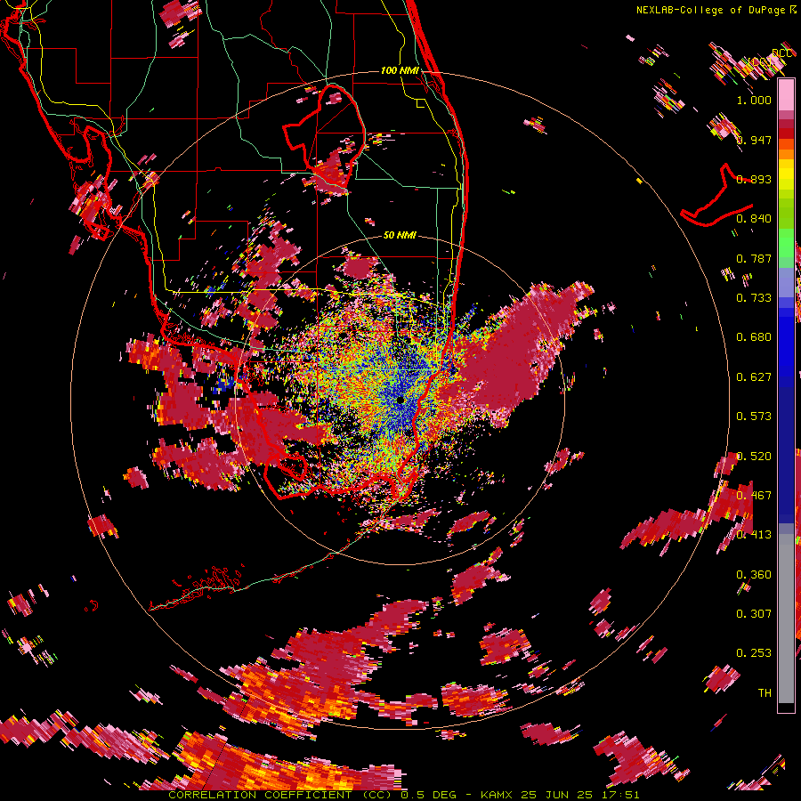Click the 0.360 scale value
The image size is (801, 801).
pyautogui.click(x=754, y=575)
